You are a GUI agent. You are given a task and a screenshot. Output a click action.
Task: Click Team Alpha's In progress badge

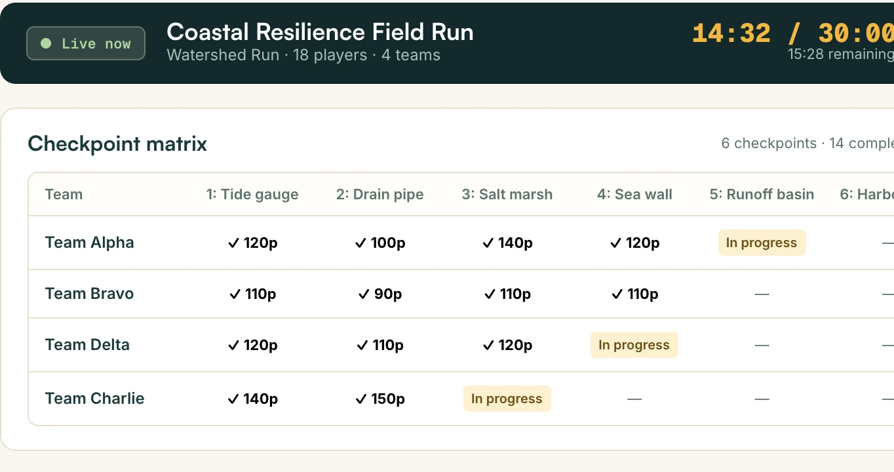tap(762, 243)
